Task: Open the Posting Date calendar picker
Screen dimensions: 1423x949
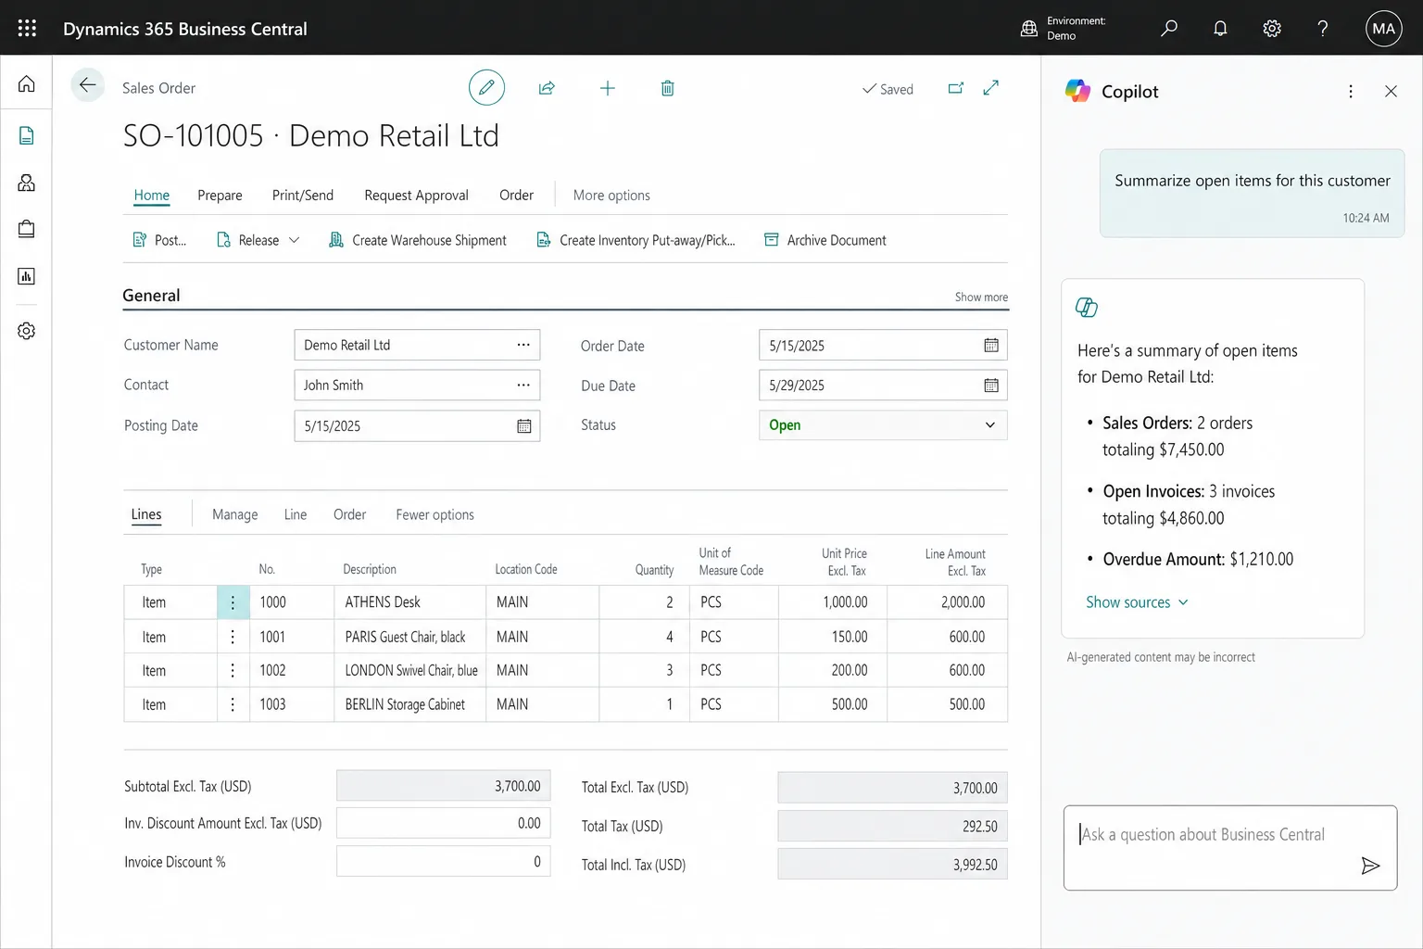Action: pyautogui.click(x=524, y=425)
